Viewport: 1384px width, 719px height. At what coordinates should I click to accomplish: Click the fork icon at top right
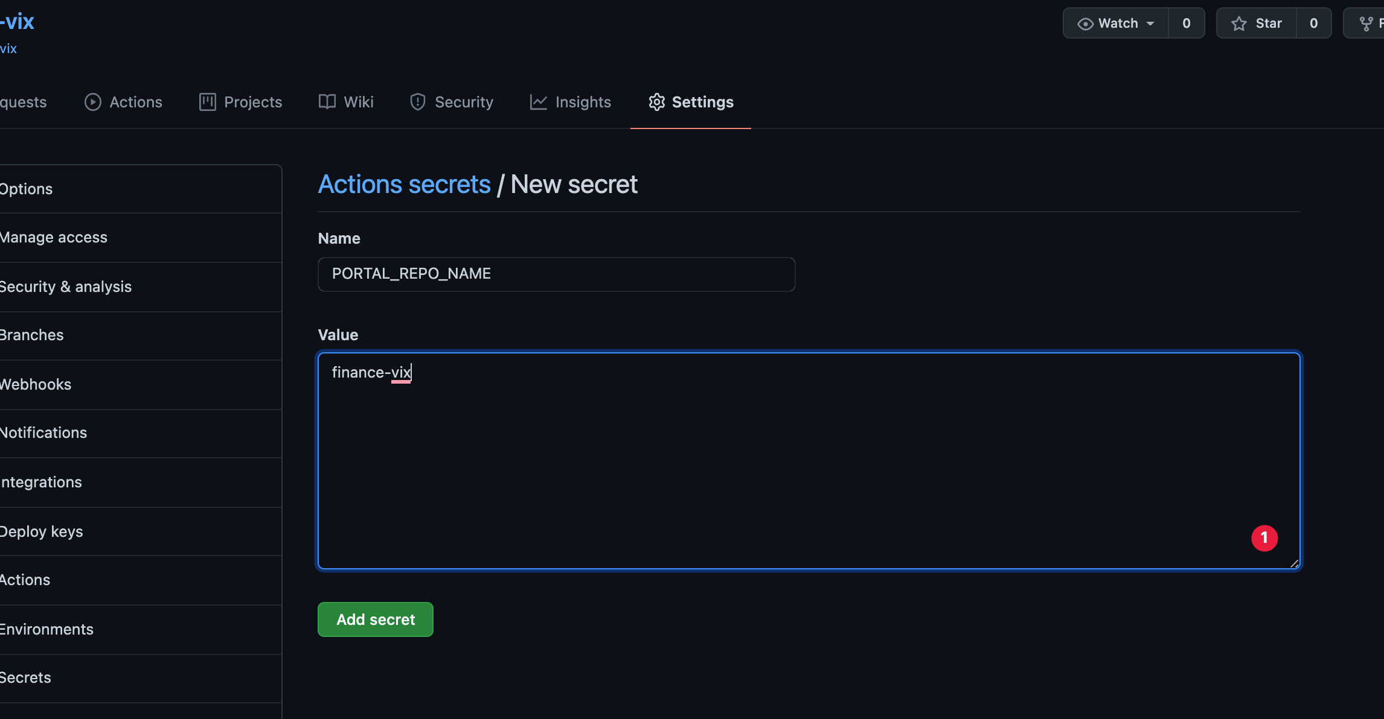coord(1365,24)
